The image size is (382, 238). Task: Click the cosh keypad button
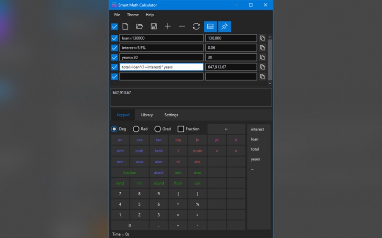pyautogui.click(x=139, y=151)
